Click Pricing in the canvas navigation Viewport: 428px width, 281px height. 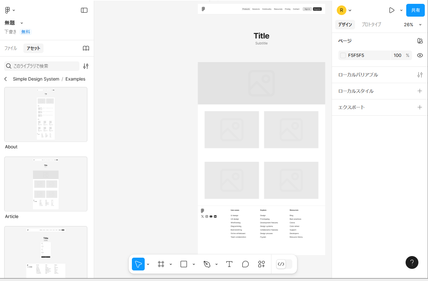(287, 9)
